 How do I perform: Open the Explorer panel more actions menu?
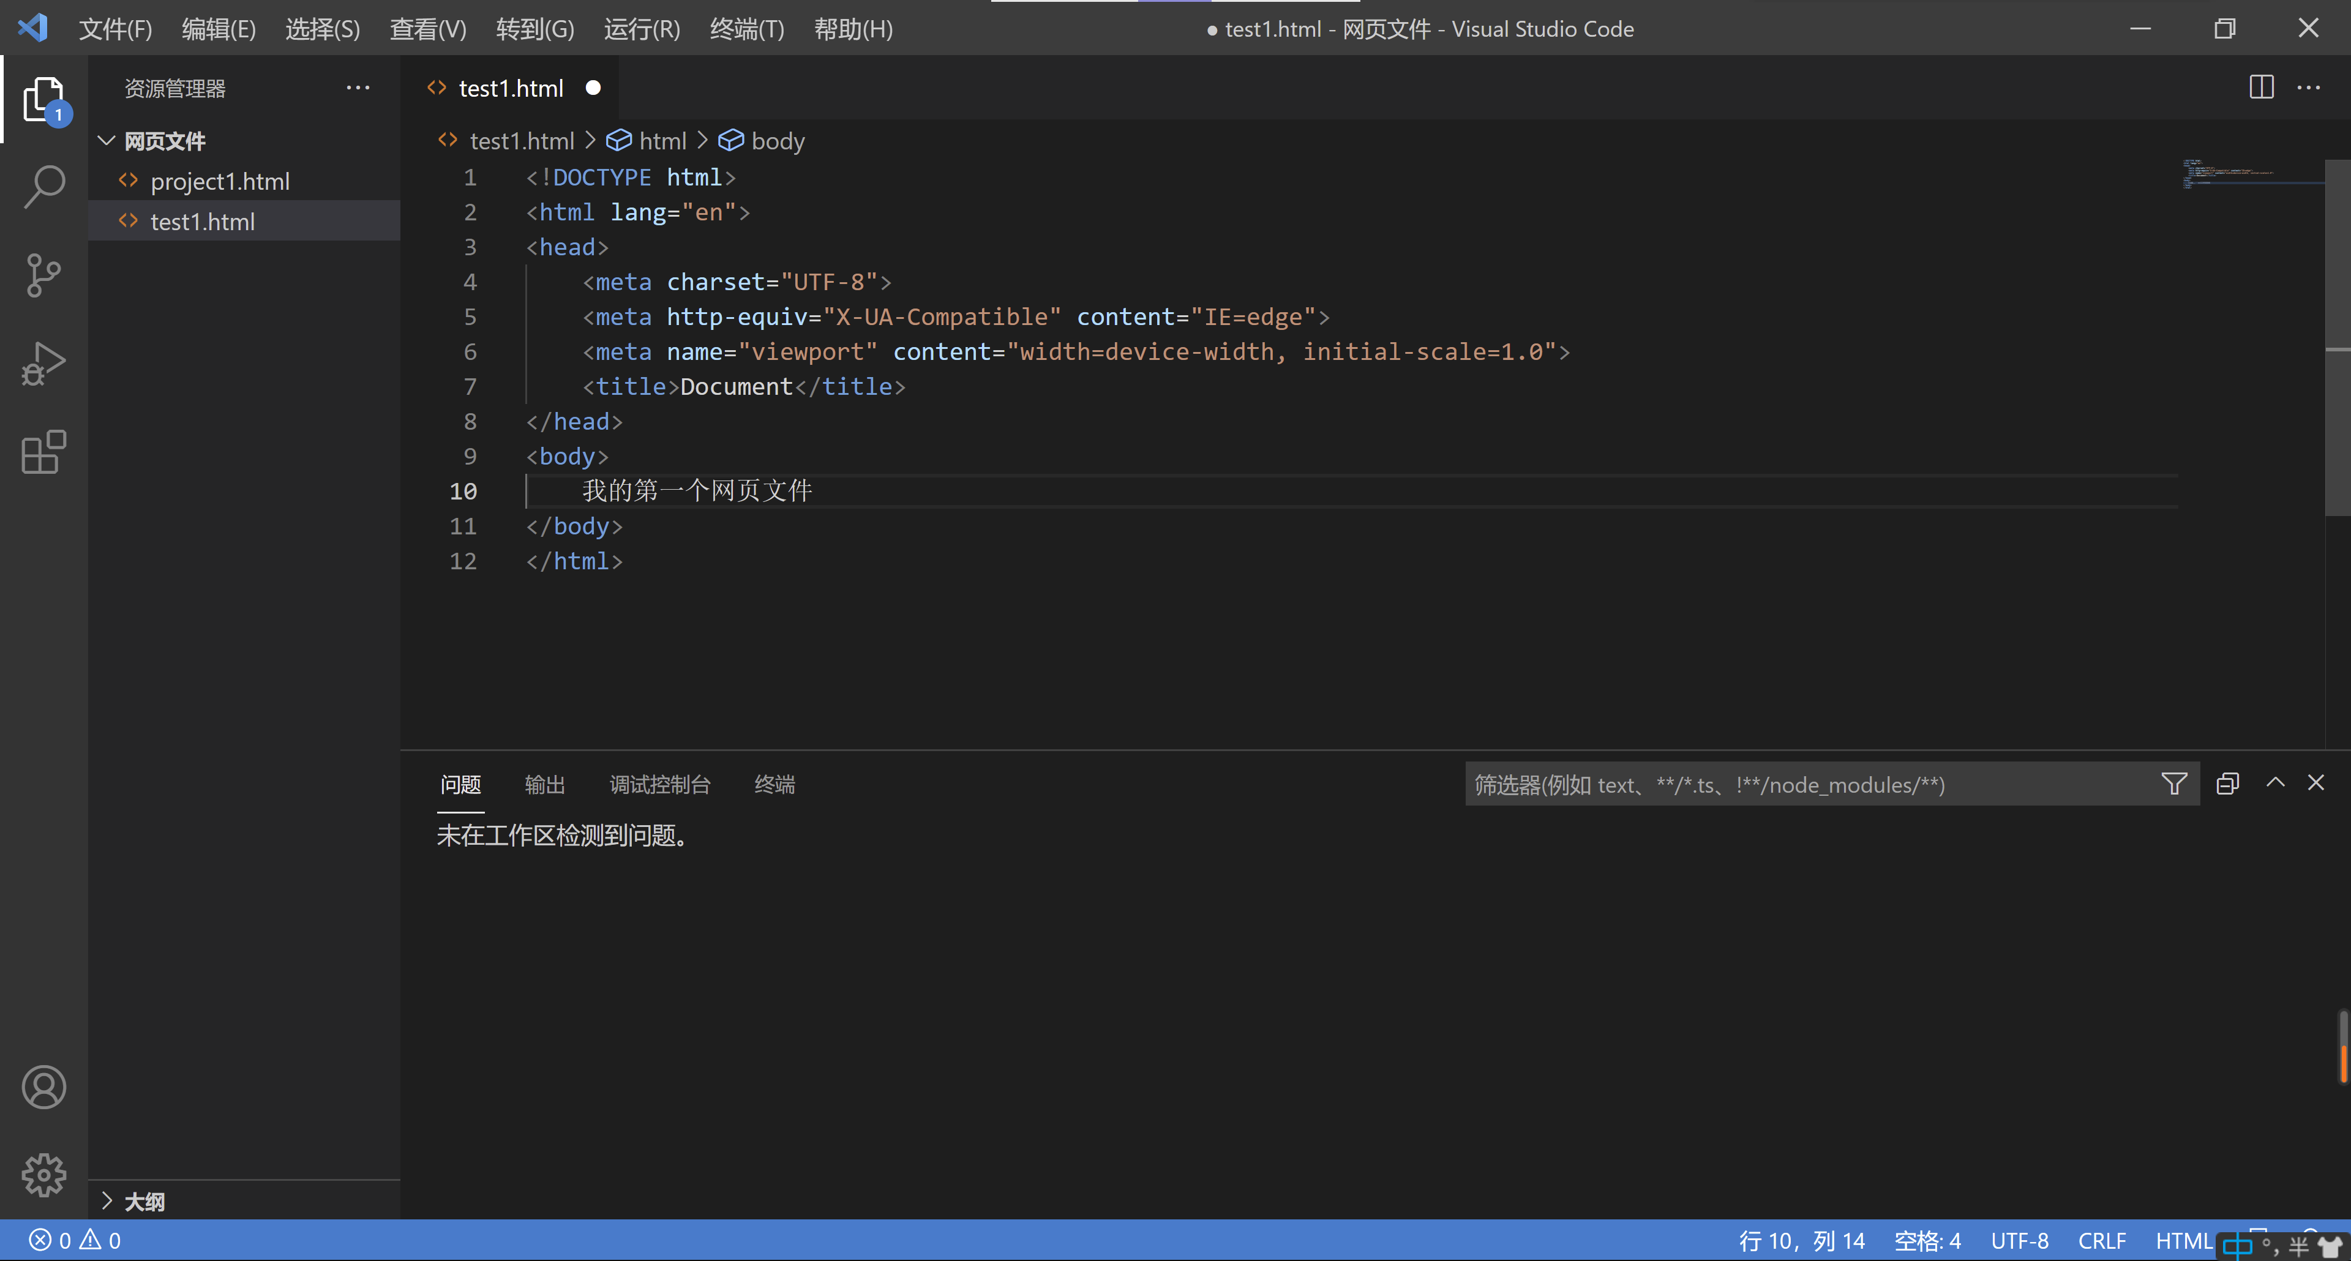358,87
